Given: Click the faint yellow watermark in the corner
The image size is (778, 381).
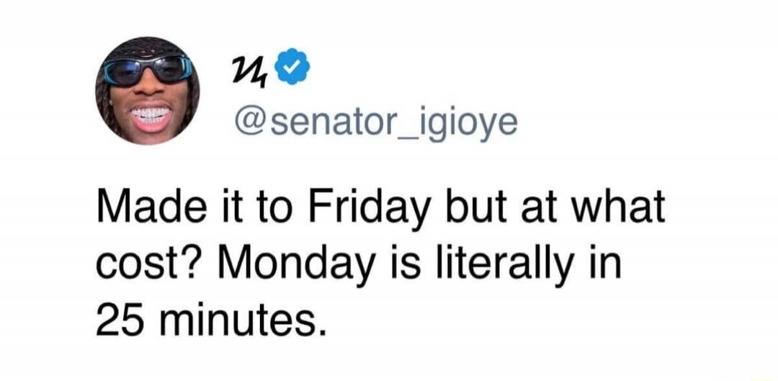Looking at the screenshot, I should 762,378.
